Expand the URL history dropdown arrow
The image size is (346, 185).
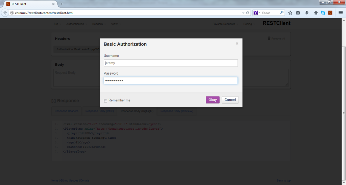click(243, 13)
